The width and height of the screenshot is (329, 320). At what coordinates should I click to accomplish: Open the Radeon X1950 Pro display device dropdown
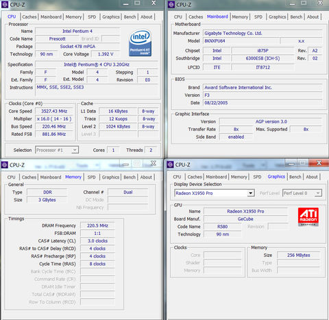click(x=215, y=193)
